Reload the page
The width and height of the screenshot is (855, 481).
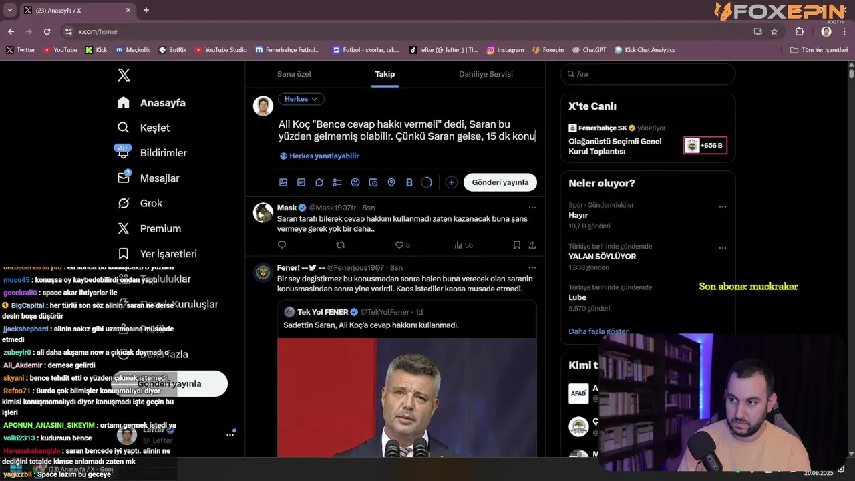click(x=47, y=31)
